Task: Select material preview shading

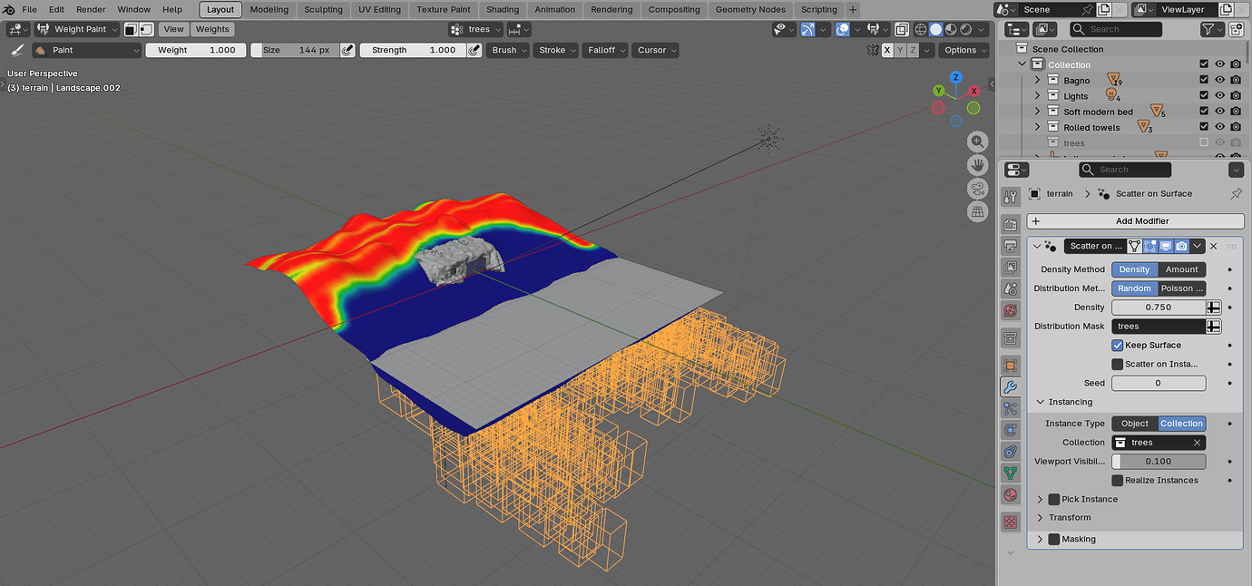Action: click(950, 30)
